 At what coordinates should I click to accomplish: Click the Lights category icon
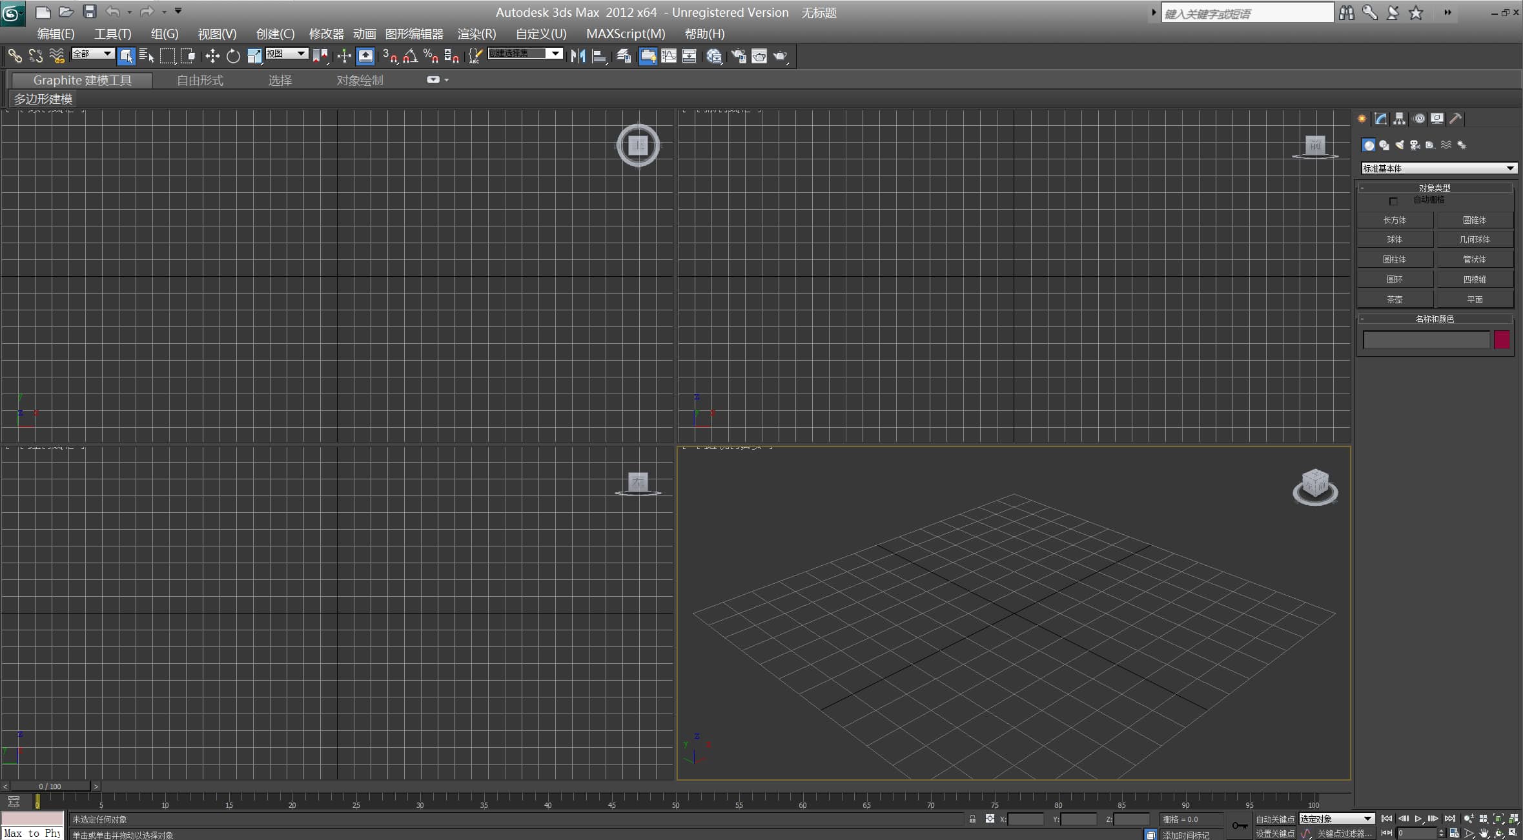[1399, 145]
